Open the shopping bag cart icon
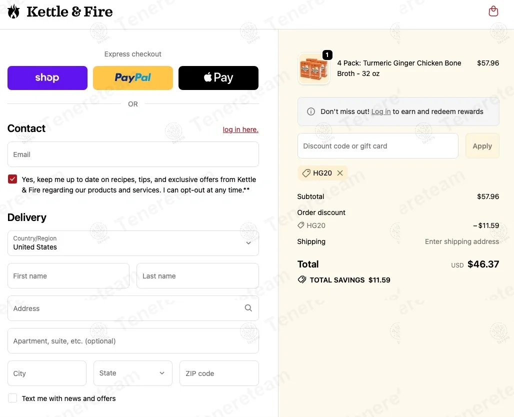The image size is (514, 417). pos(493,11)
